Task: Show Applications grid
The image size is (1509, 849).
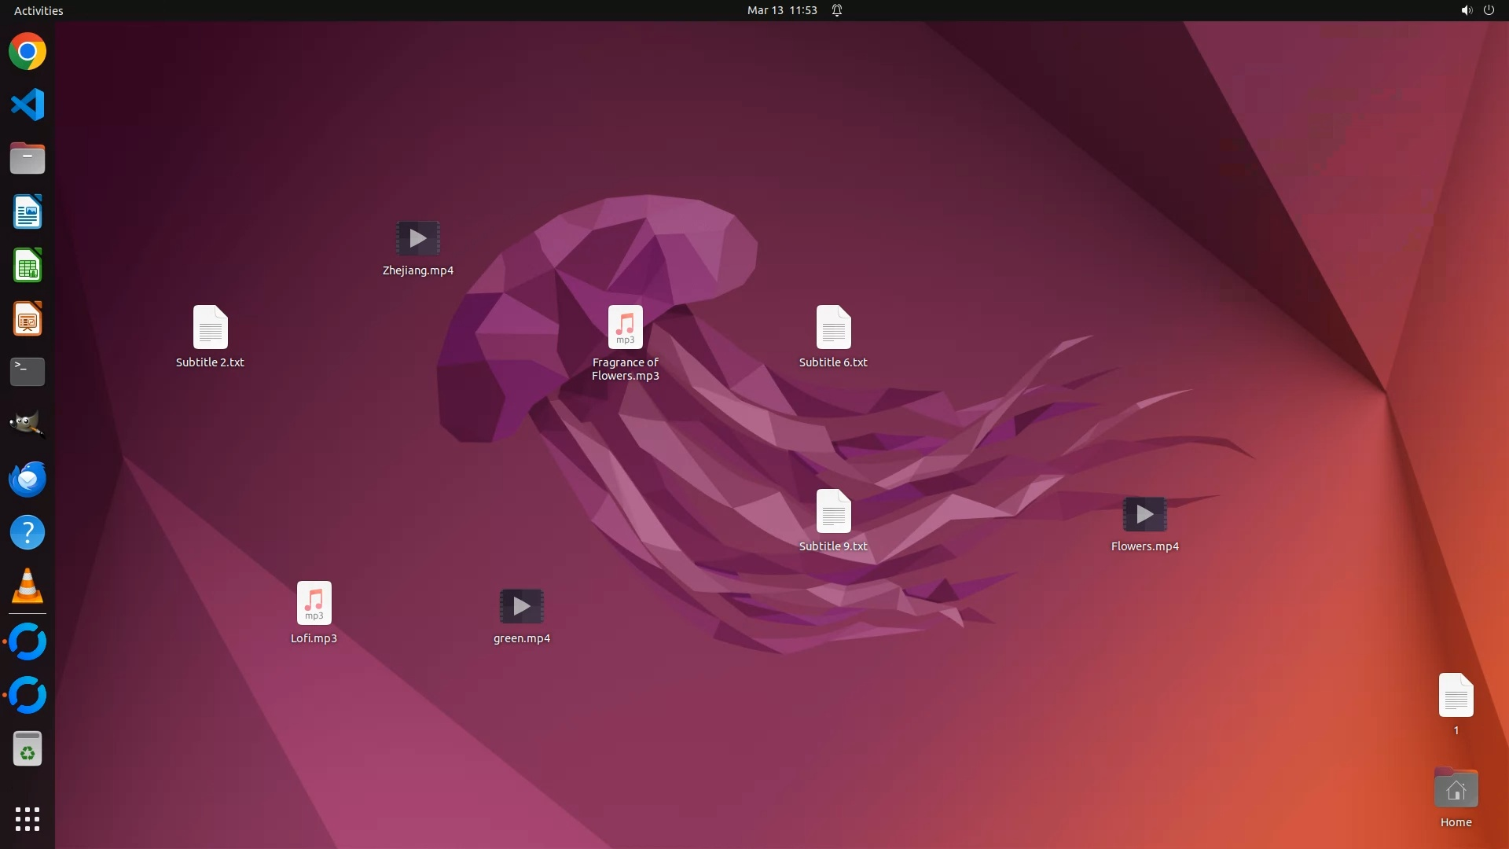Action: tap(28, 819)
